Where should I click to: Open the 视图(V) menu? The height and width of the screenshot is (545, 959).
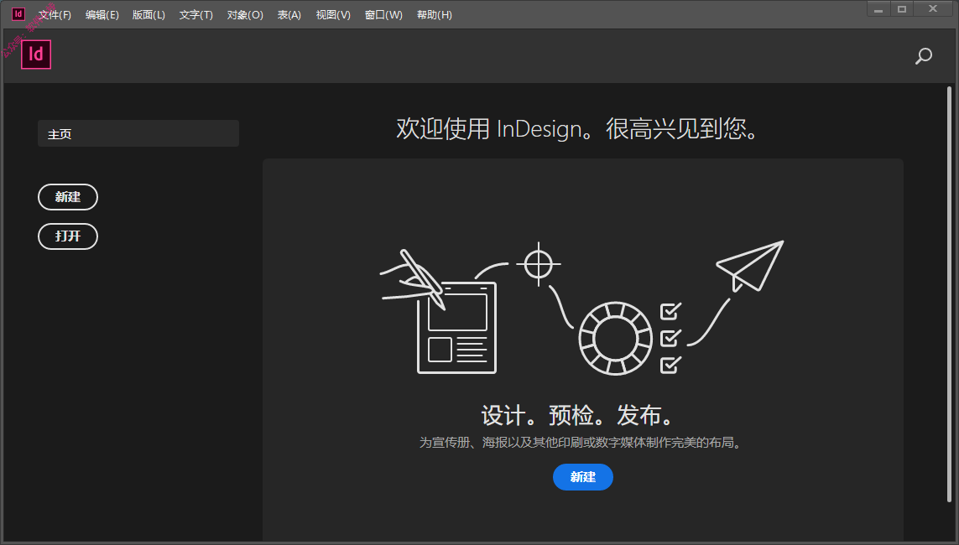coord(333,14)
